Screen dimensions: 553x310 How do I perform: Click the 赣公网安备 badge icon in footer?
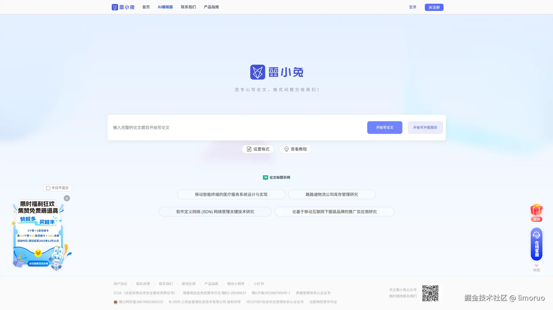tap(116, 302)
